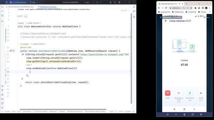Click the Run app icon in toolbar
Viewport: 214px width, 120px height.
94,2
